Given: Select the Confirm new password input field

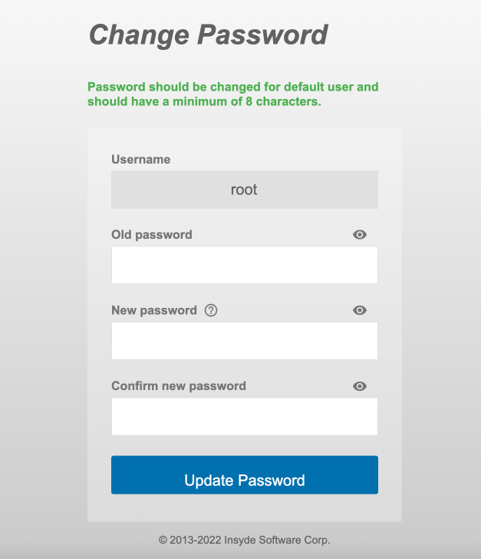Looking at the screenshot, I should (244, 416).
